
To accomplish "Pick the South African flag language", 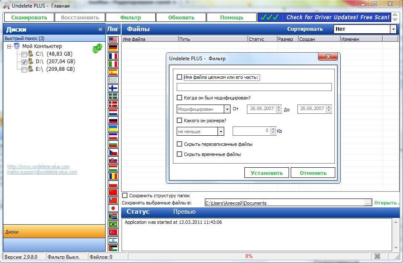I will click(113, 216).
